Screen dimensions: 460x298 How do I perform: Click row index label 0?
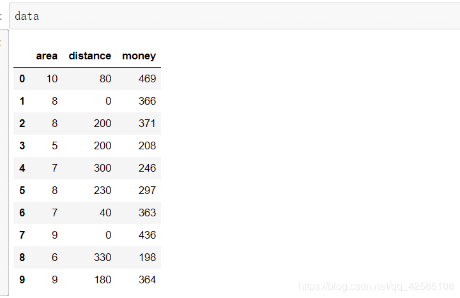coord(22,78)
